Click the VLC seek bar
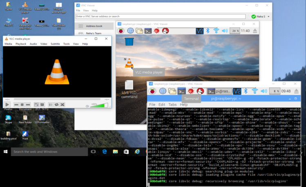 coord(57,99)
